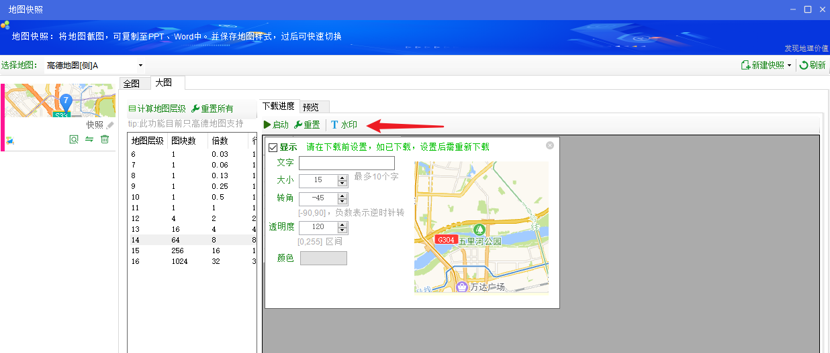Click the 0.25 multiplier cell
The image size is (830, 353).
tap(220, 186)
